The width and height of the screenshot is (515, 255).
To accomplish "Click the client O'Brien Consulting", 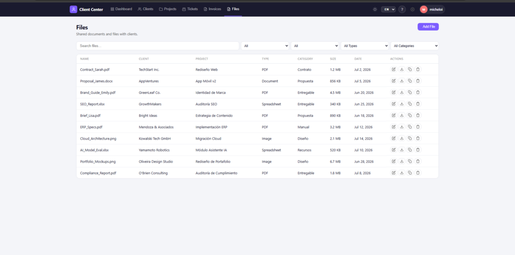I will pos(153,173).
